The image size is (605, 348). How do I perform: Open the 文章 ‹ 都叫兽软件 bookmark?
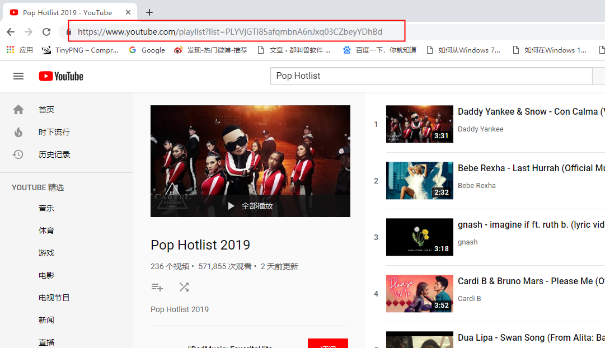click(x=294, y=50)
